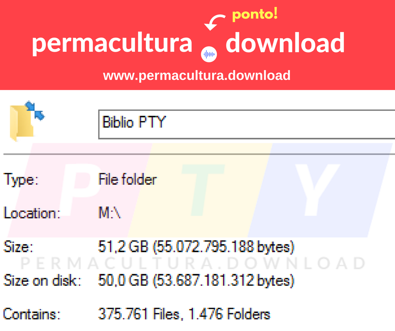The image size is (395, 331).
Task: Select the 375.761 Files, 1.476 Folders text
Action: click(x=184, y=314)
